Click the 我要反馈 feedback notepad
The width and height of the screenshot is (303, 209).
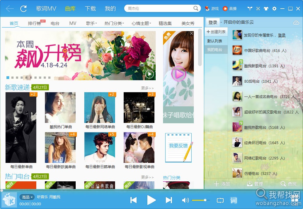[178, 148]
